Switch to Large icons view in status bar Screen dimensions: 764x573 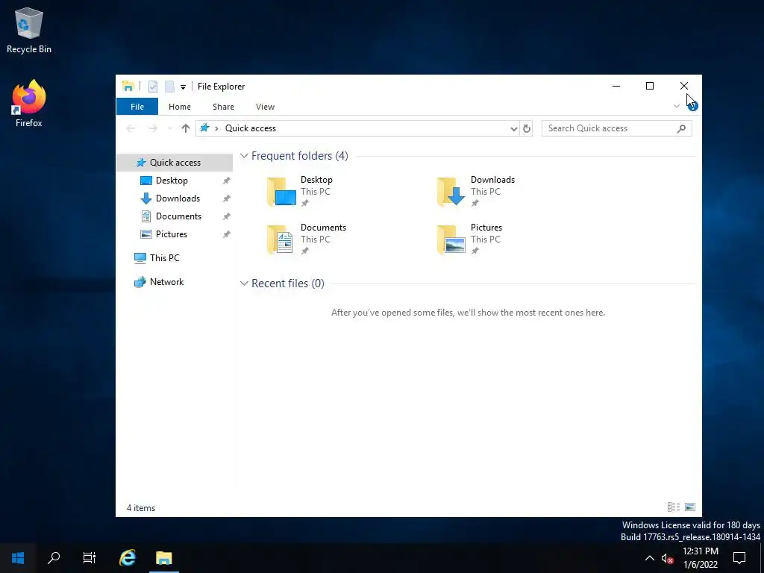point(690,507)
